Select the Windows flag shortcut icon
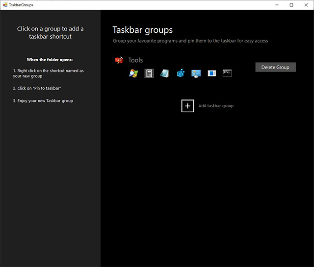This screenshot has height=267, width=314. click(x=133, y=73)
